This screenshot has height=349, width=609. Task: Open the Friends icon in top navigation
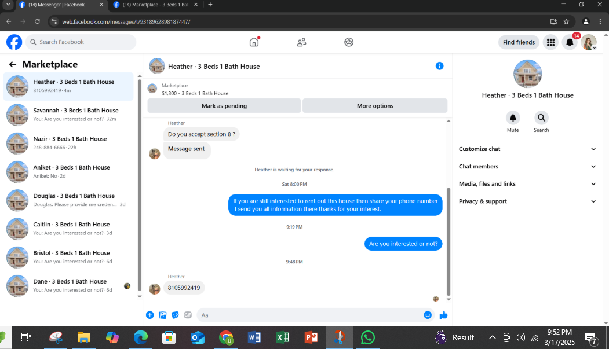[x=301, y=42]
